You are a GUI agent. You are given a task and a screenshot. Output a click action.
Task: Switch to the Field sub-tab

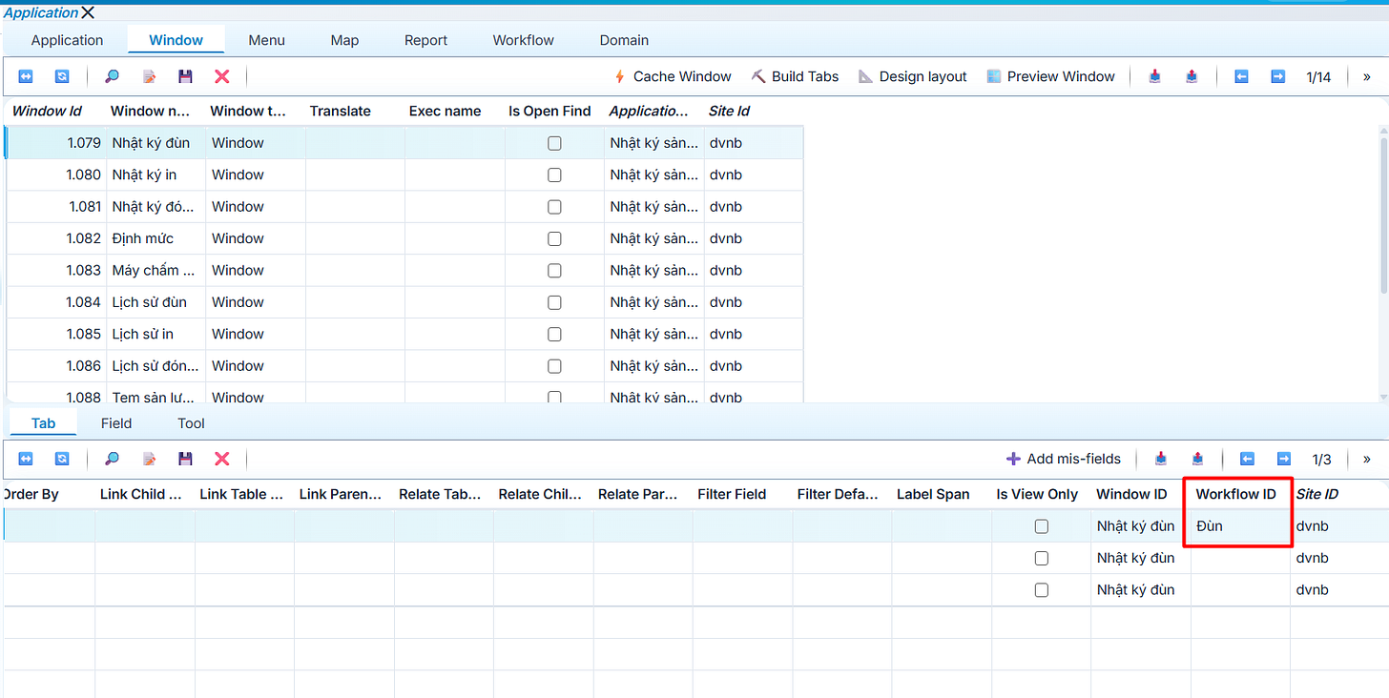pos(116,423)
